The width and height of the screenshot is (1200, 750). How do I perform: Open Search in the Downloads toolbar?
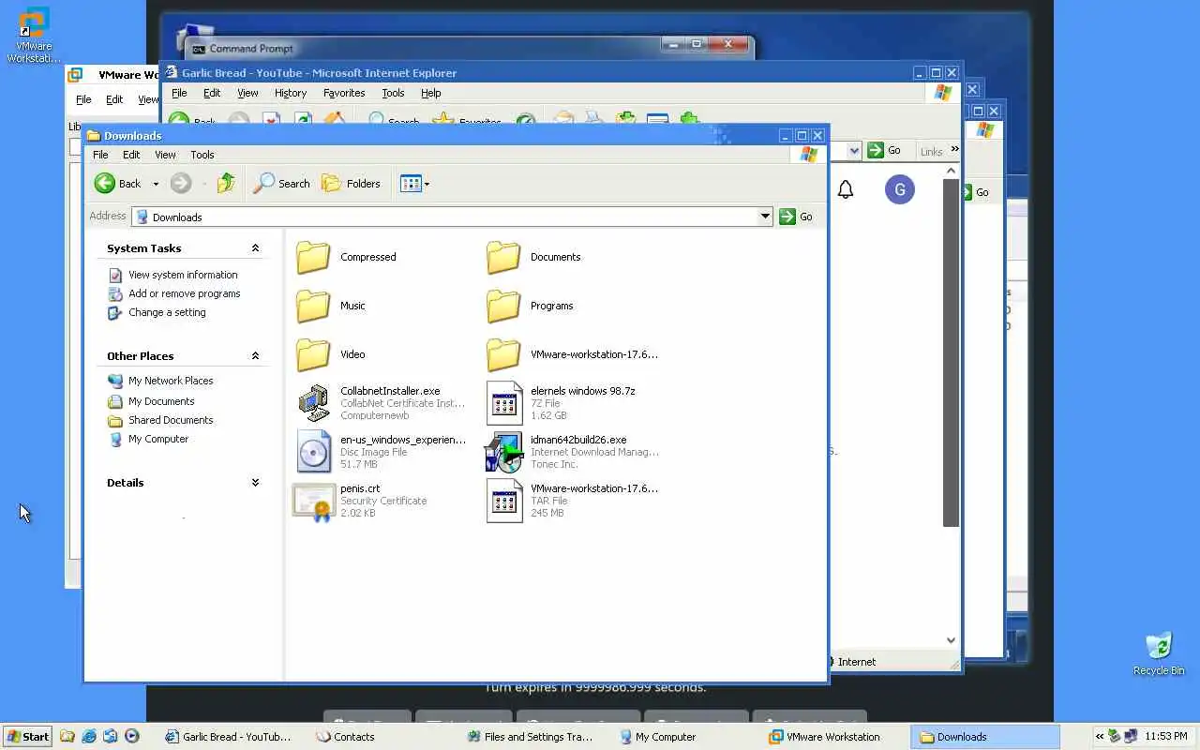point(282,184)
